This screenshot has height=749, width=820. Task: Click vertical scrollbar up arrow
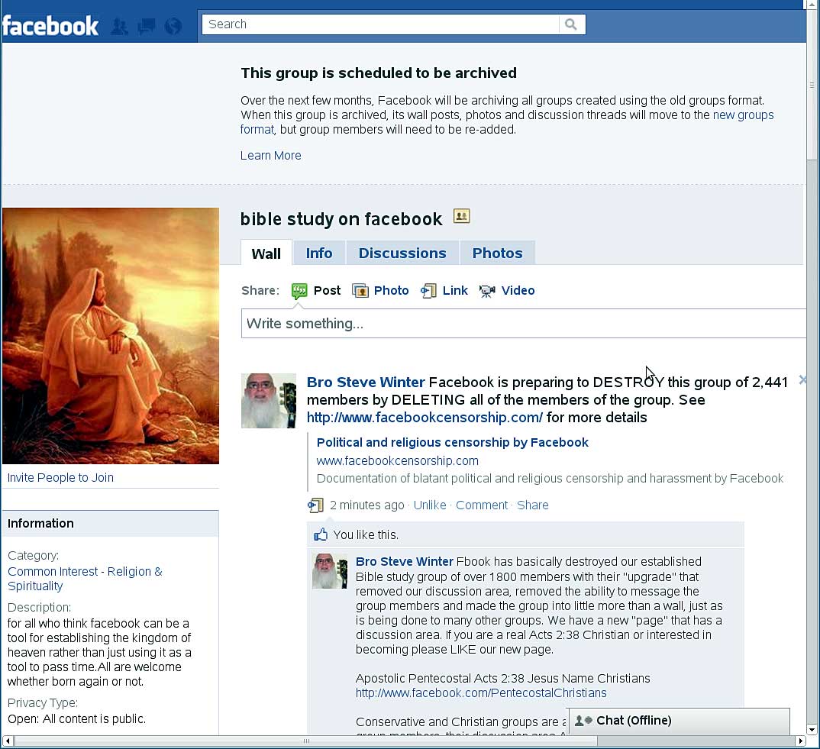[x=812, y=5]
